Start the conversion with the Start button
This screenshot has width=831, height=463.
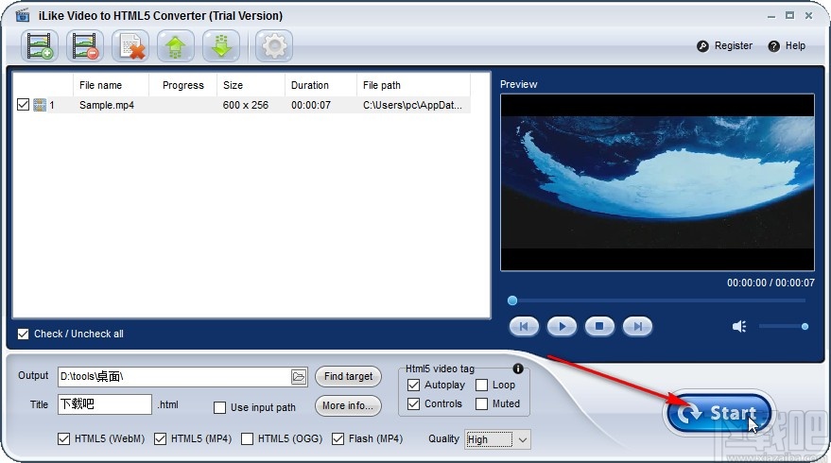point(718,413)
